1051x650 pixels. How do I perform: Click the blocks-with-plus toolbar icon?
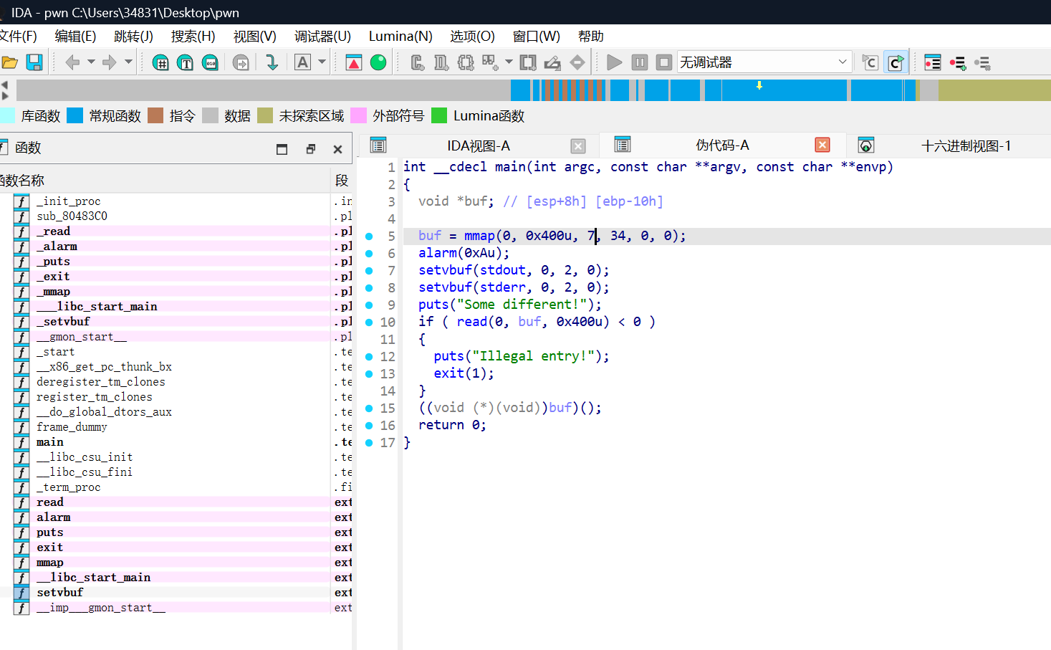[x=490, y=63]
